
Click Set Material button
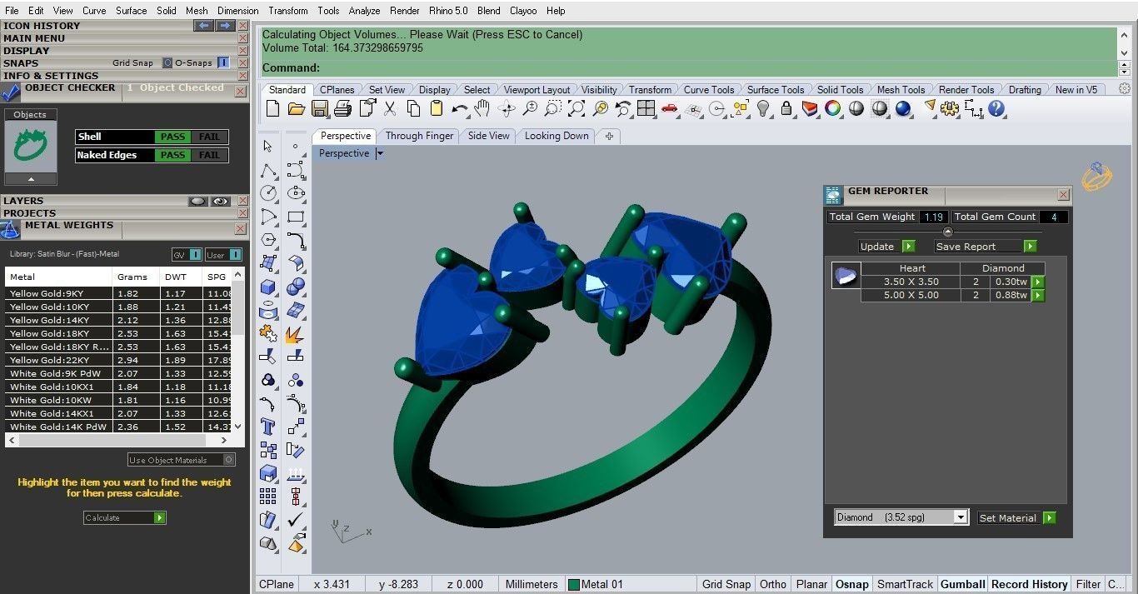click(x=1017, y=517)
